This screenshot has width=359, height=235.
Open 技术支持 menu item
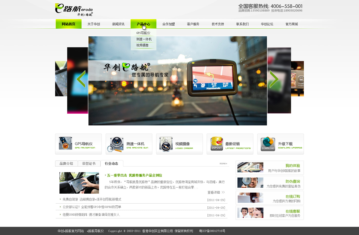pos(218,24)
